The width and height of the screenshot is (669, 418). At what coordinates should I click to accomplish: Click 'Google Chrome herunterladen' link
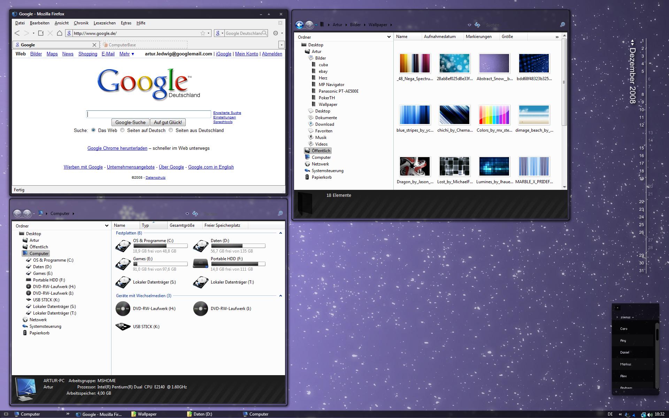coord(117,148)
